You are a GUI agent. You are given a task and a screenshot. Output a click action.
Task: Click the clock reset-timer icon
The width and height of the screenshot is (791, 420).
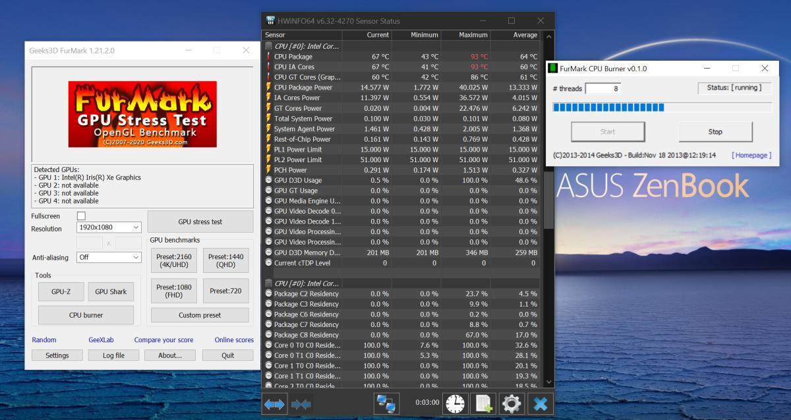[455, 404]
